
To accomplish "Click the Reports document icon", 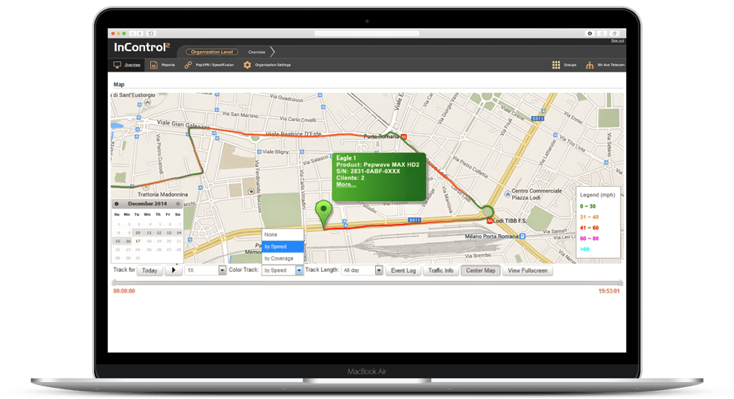I will tap(154, 65).
